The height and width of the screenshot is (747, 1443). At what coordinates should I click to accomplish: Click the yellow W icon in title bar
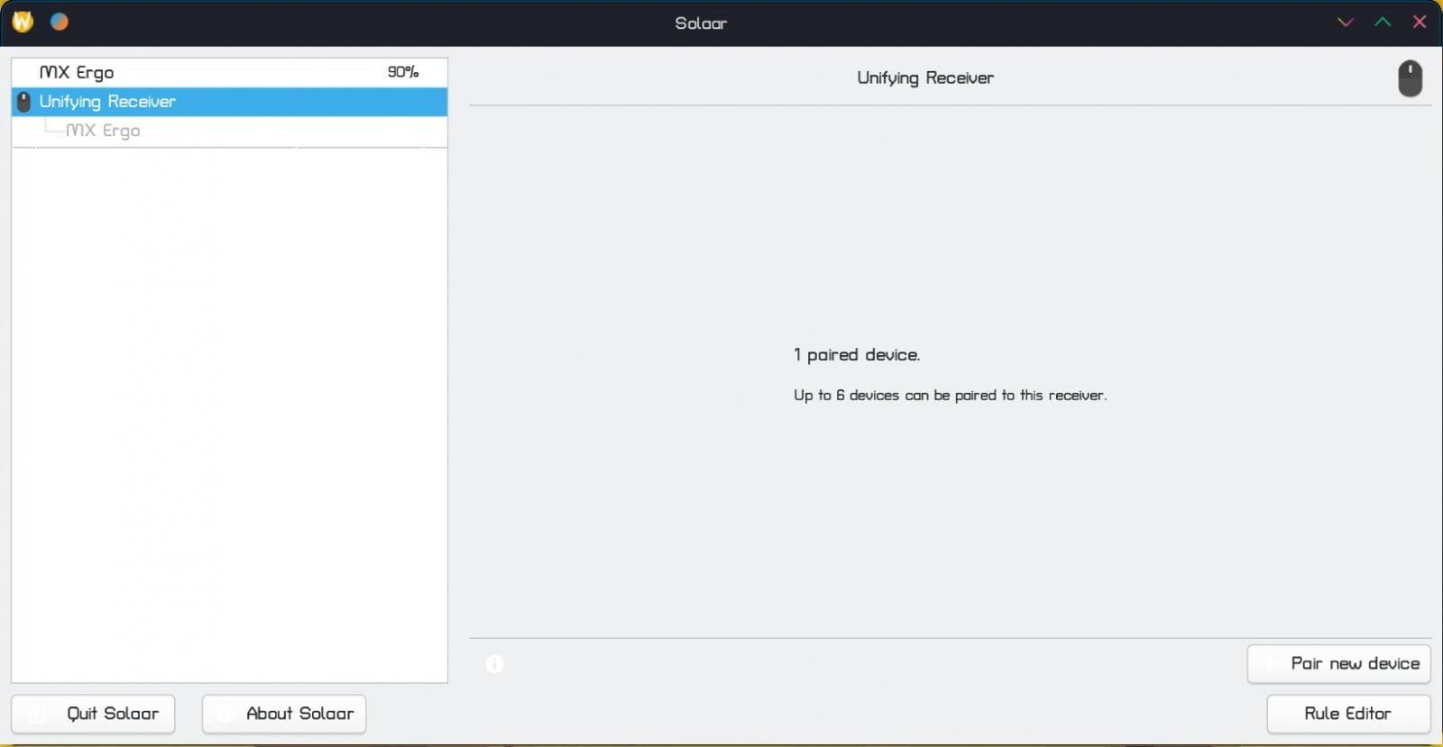tap(23, 22)
